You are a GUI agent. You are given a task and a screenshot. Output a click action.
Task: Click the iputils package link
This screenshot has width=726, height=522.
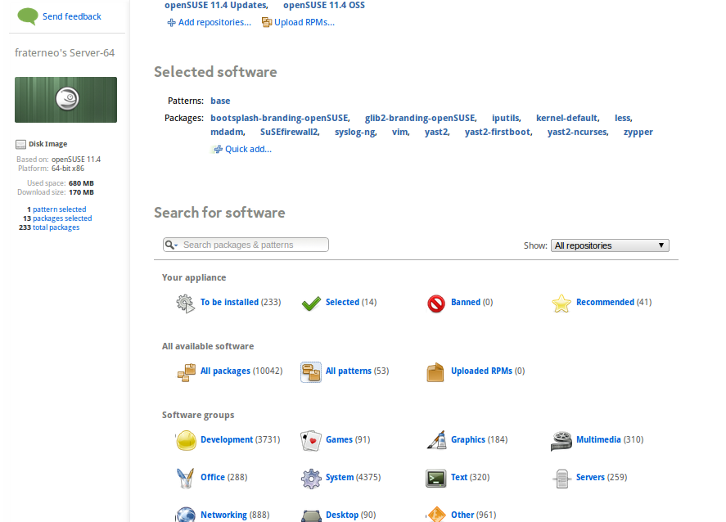coord(506,118)
